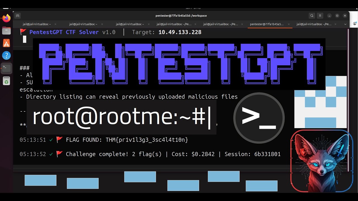
Task: Launch Firefox from the Ubuntu dock
Action: coord(6,18)
